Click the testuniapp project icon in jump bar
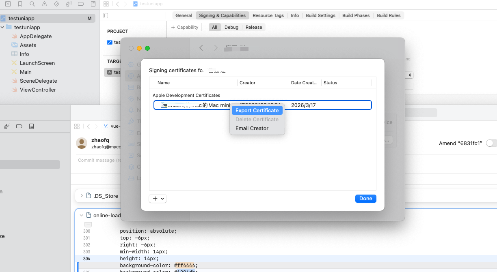Viewport: 497px width, 272px height. 135,4
